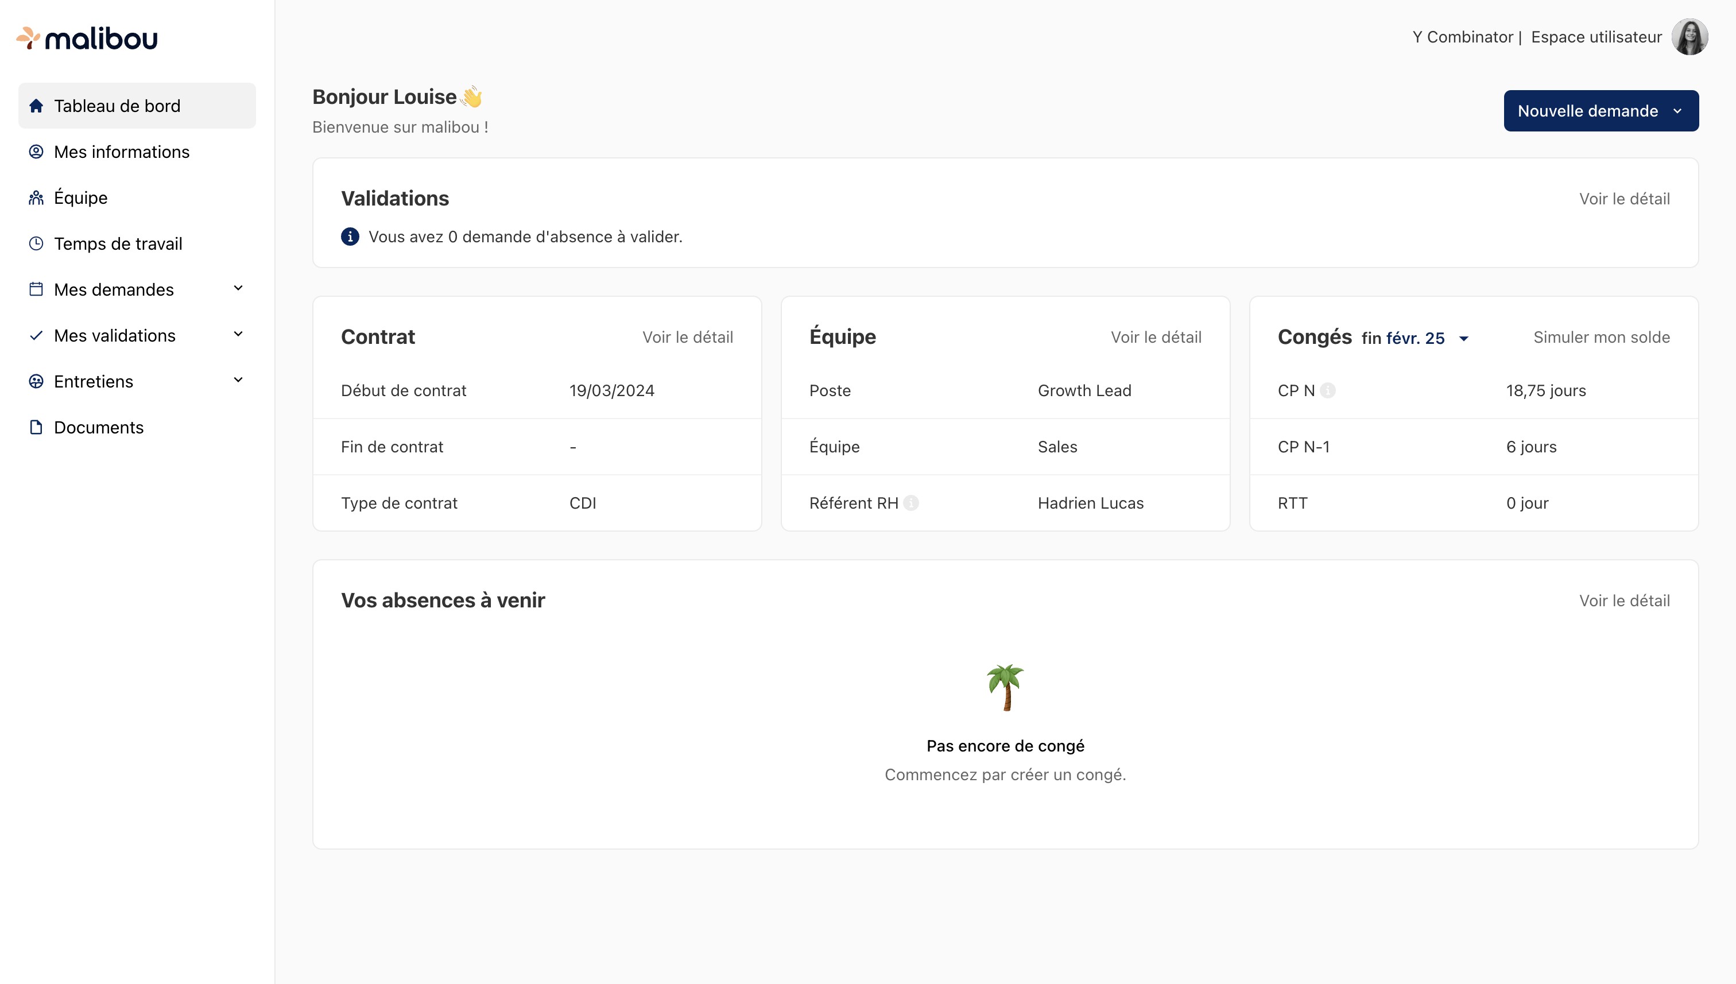Click Y Combinator company name
Viewport: 1736px width, 984px height.
tap(1462, 37)
